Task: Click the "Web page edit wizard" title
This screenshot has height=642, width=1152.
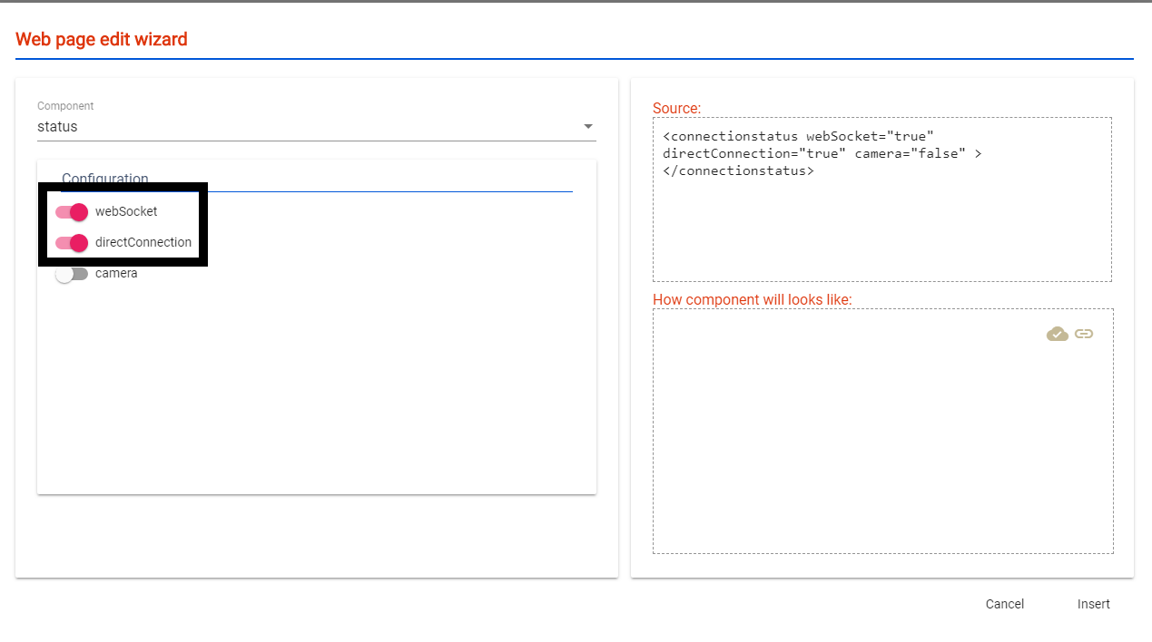Action: (x=102, y=39)
